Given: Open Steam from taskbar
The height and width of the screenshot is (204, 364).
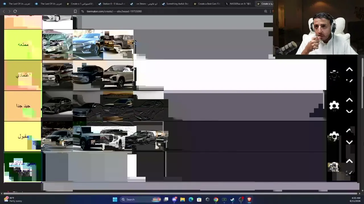Looking at the screenshot, I should tap(232, 199).
